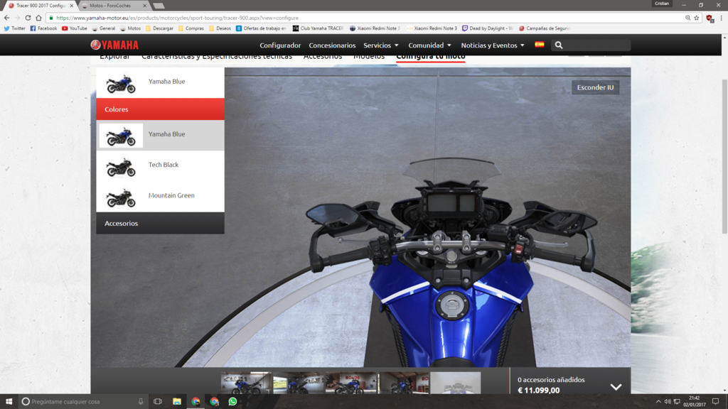Viewport: 728px width, 409px height.
Task: Open the Descargar bookmarks folder
Action: [159, 28]
